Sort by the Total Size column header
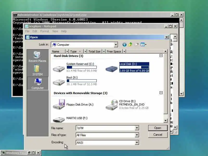The height and width of the screenshot is (156, 208). click(x=95, y=51)
